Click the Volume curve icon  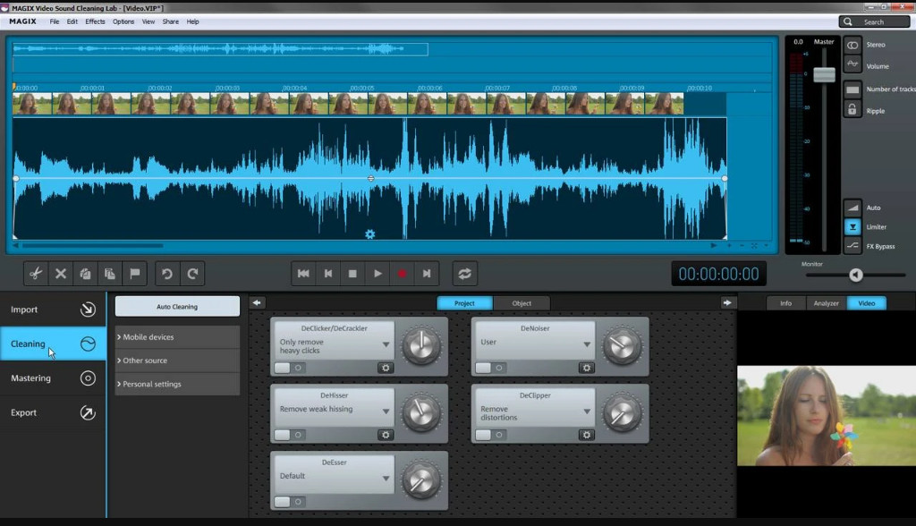[852, 64]
